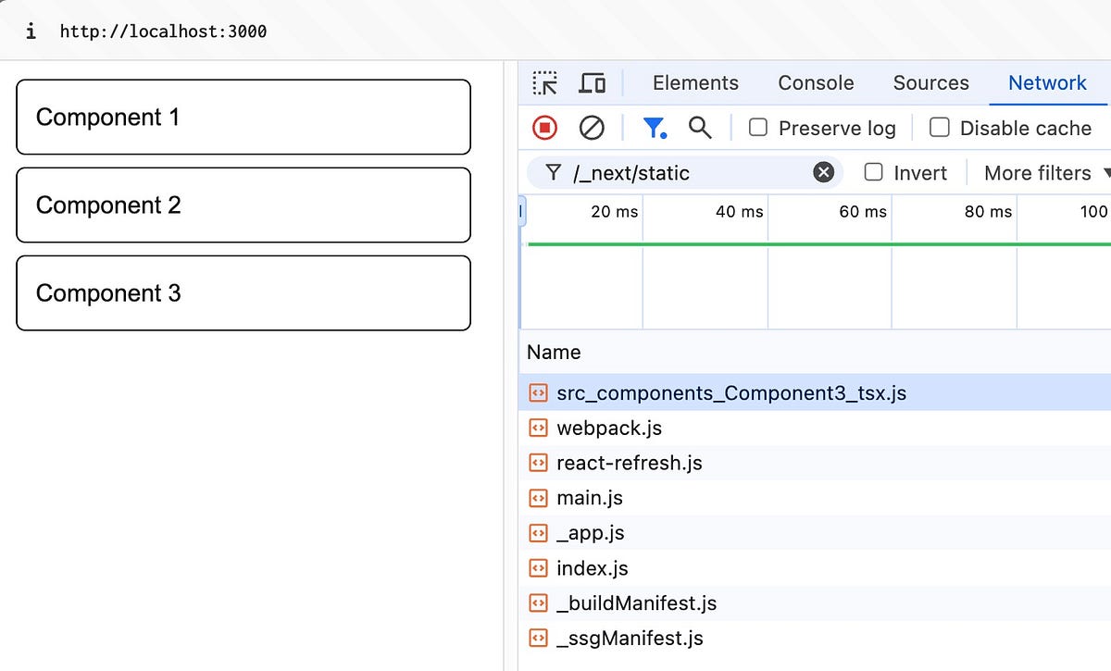Click the search requests magnifier icon
The image size is (1111, 671).
point(700,128)
